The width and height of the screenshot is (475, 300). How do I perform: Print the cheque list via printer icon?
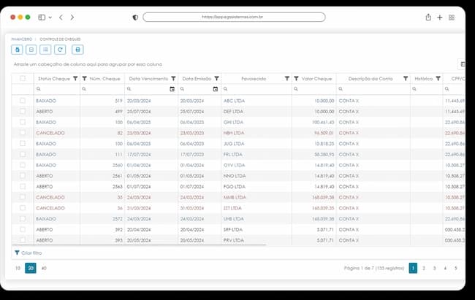tap(77, 50)
